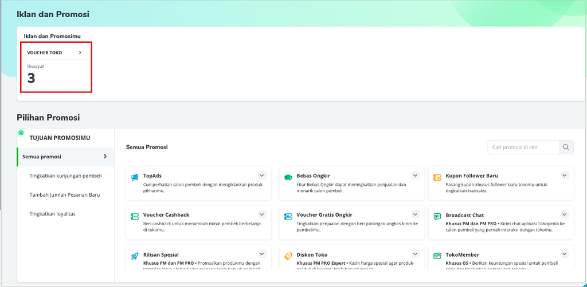This screenshot has width=587, height=287.
Task: Click the TUJUAN PROMOSIMU sidebar heading
Action: (x=60, y=138)
